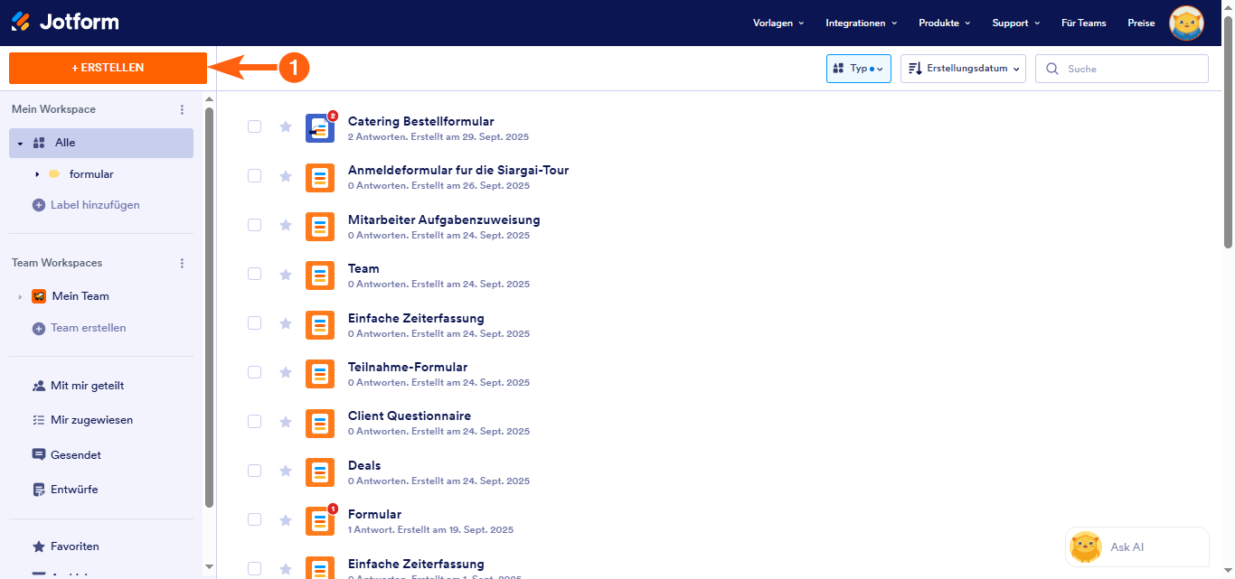This screenshot has height=579, width=1235.
Task: Expand the formular label folder
Action: 37,174
